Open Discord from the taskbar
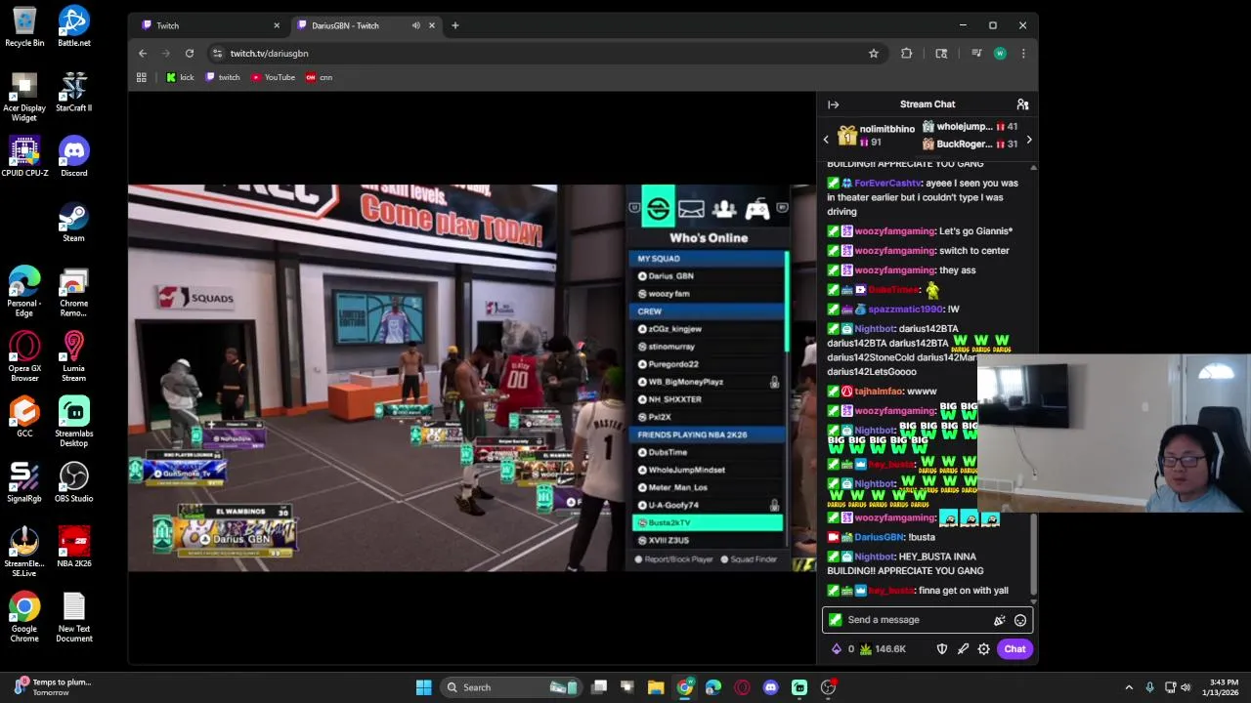This screenshot has height=703, width=1251. [x=770, y=687]
